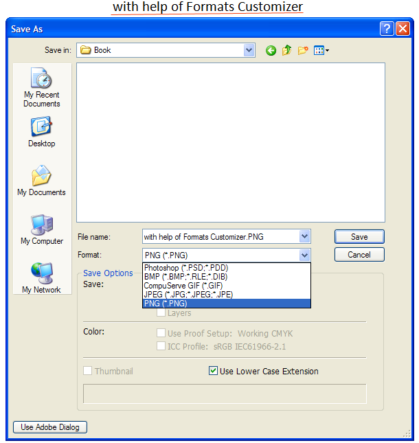Open My Computer location

click(41, 229)
